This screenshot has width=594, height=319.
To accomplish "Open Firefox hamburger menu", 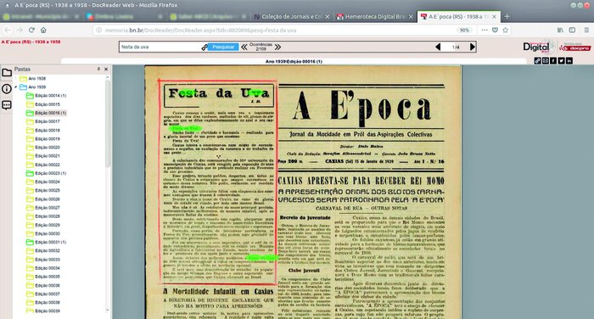I will tap(586, 30).
